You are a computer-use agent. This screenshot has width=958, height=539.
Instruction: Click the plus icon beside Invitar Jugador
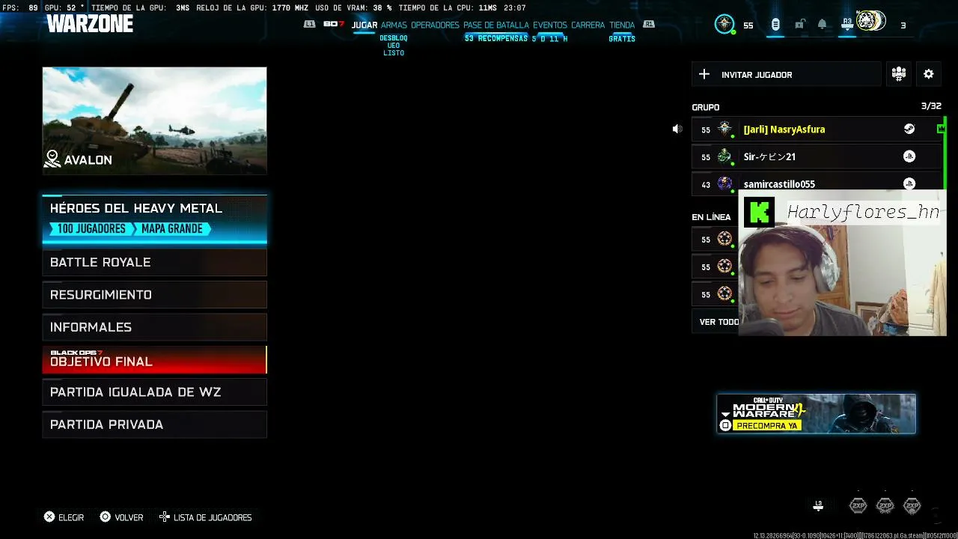(x=704, y=74)
